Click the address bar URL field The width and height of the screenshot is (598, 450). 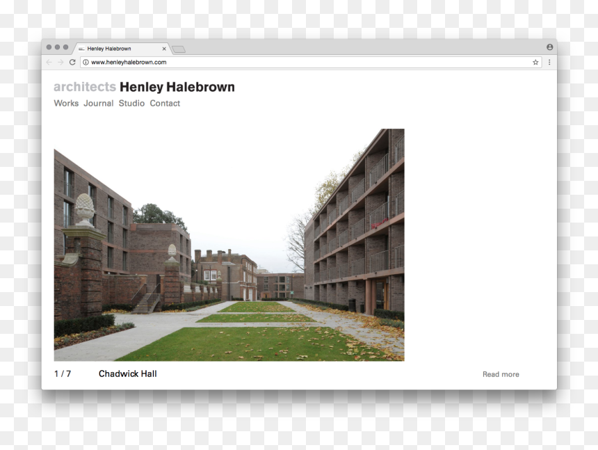pyautogui.click(x=312, y=62)
